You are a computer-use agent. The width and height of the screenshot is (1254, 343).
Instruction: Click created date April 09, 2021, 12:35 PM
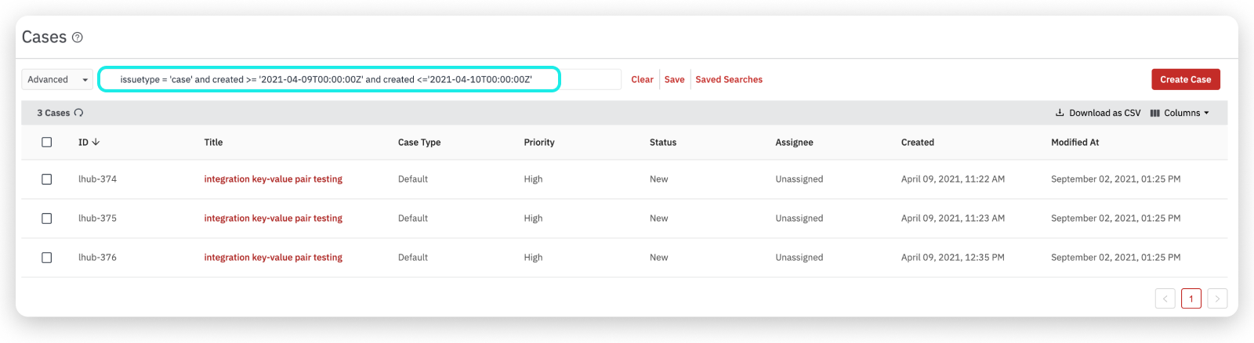[x=952, y=258]
